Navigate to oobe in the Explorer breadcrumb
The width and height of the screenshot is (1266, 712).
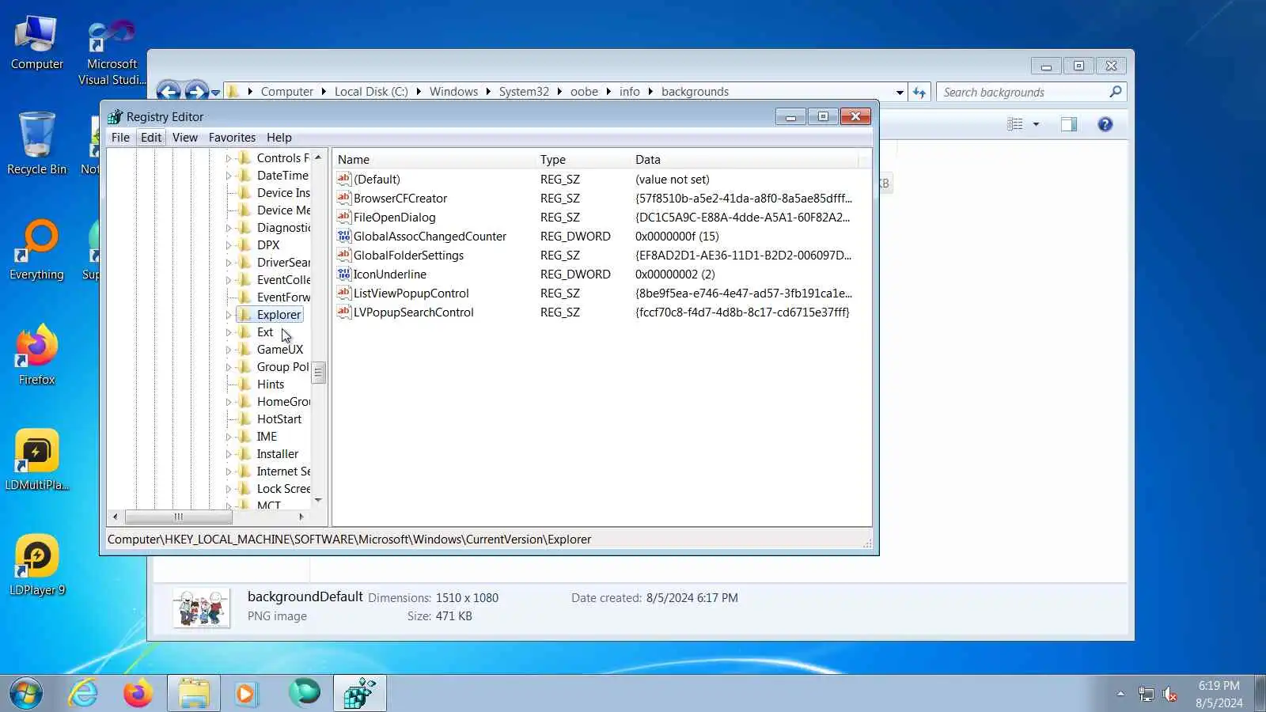click(584, 92)
